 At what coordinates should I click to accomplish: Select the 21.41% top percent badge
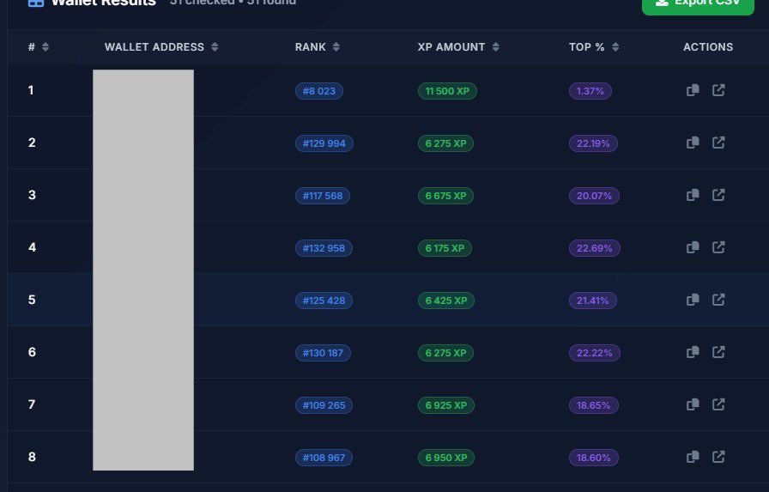(x=592, y=301)
